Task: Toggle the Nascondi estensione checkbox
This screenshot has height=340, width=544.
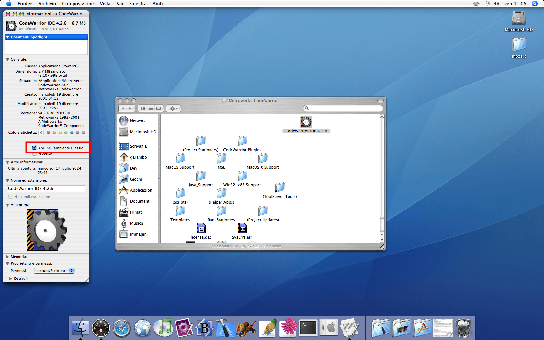Action: pos(10,197)
